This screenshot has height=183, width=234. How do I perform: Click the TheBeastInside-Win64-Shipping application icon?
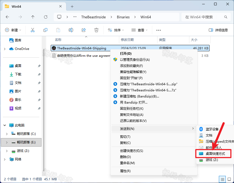(x=54, y=48)
